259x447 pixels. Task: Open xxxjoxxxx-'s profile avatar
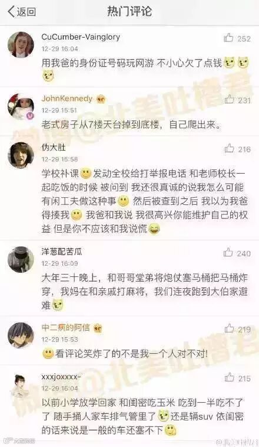(x=19, y=385)
